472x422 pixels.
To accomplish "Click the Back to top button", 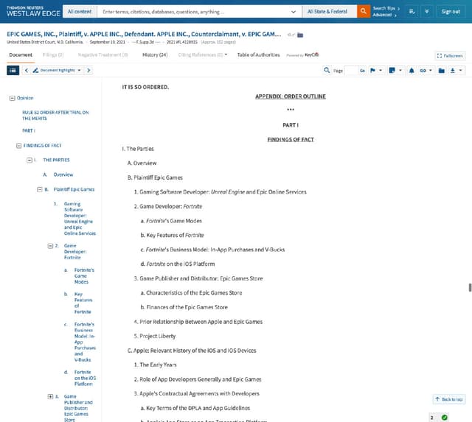I will pos(449,399).
